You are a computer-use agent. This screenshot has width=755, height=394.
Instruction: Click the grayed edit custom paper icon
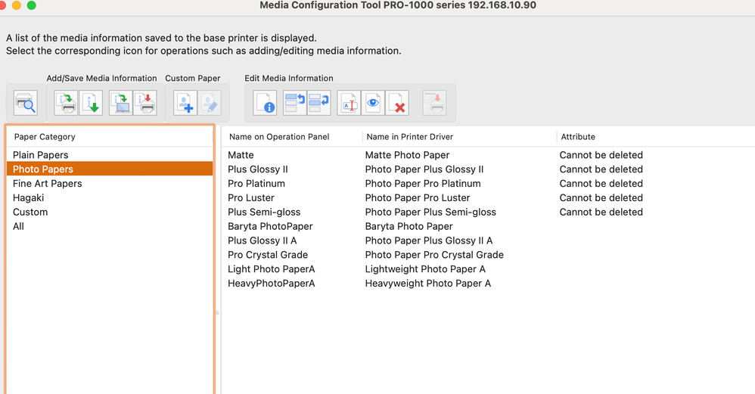(210, 103)
